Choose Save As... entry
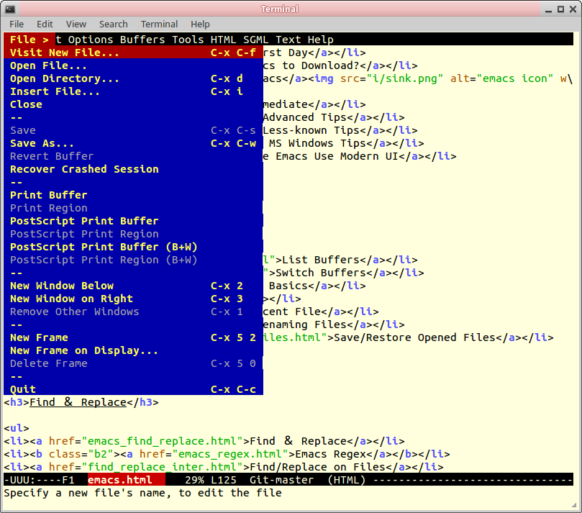Image resolution: width=582 pixels, height=513 pixels. (133, 143)
